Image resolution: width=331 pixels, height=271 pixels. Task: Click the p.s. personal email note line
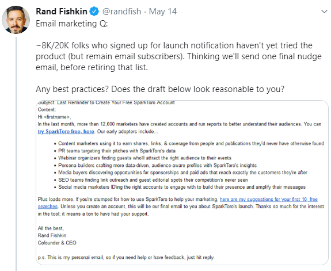[126, 257]
